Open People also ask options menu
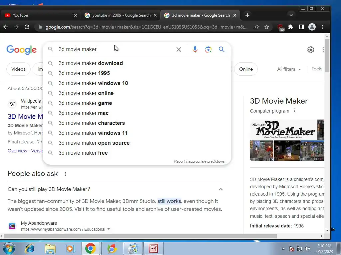The image size is (341, 255). tap(65, 174)
